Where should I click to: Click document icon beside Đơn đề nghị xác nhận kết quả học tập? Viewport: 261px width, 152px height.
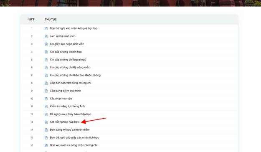(x=46, y=28)
